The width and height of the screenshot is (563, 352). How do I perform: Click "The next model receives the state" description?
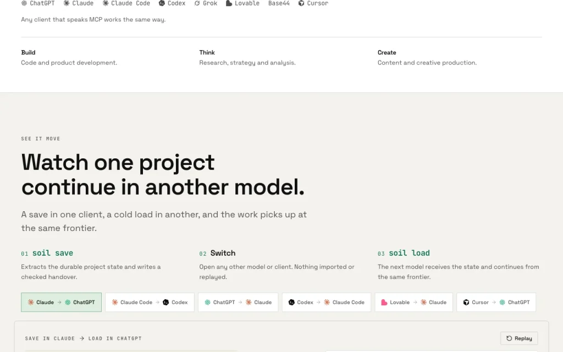(459, 272)
